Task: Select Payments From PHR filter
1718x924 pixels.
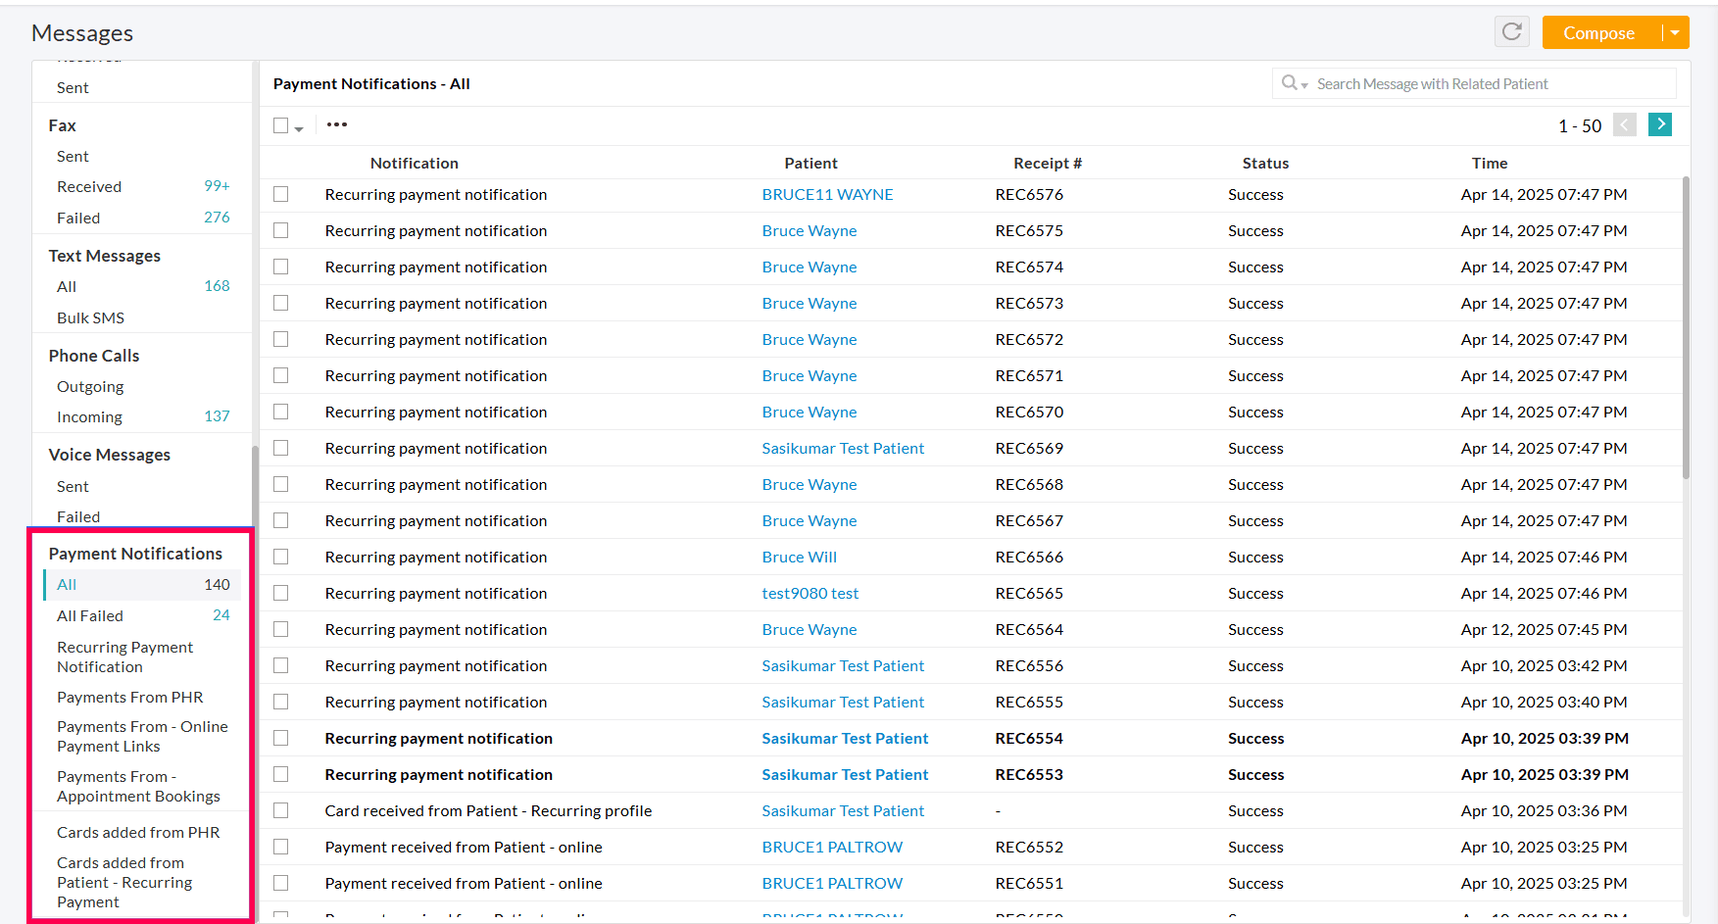Action: click(x=129, y=697)
